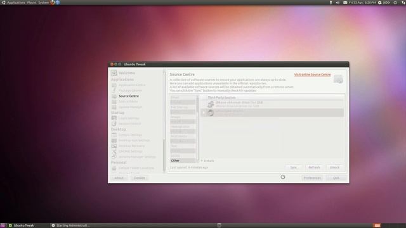Click the category list scrollbar
Image resolution: width=406 pixels, height=228 pixels.
[x=198, y=129]
